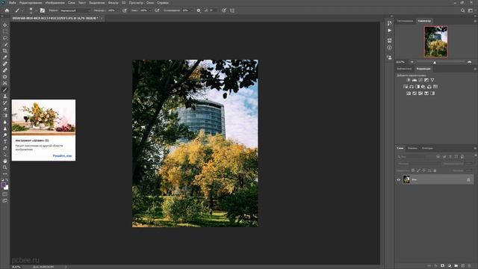Select the Brush tool in the toolbar
The height and width of the screenshot is (269, 478).
(x=5, y=90)
